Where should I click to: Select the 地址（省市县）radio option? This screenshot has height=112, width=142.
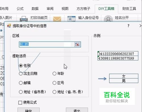pos(21,92)
